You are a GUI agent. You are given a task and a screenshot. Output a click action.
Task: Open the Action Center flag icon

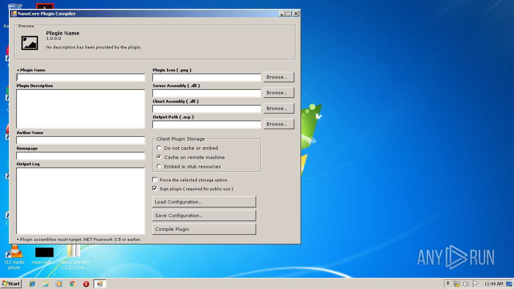coord(475,284)
